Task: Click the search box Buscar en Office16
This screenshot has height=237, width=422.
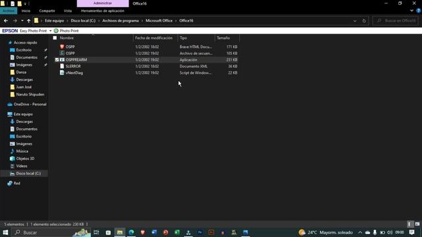Action: 396,20
